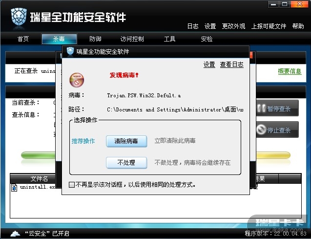Click the 正在查杀 scanning status text
Viewport: 311px width, 239px height.
35,71
